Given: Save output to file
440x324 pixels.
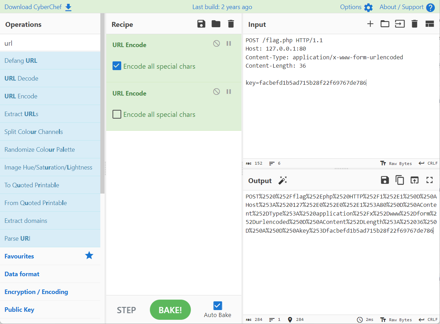Looking at the screenshot, I should coord(385,180).
